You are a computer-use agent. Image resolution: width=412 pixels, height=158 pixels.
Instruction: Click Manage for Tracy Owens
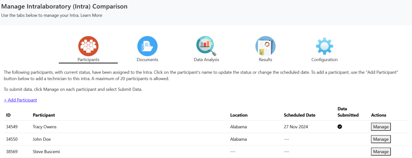[x=381, y=127]
